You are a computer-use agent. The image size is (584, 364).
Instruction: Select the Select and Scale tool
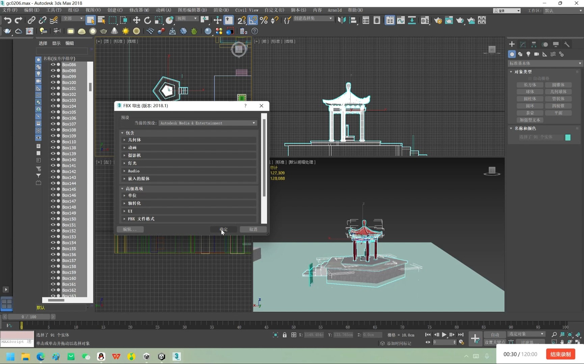coord(159,20)
